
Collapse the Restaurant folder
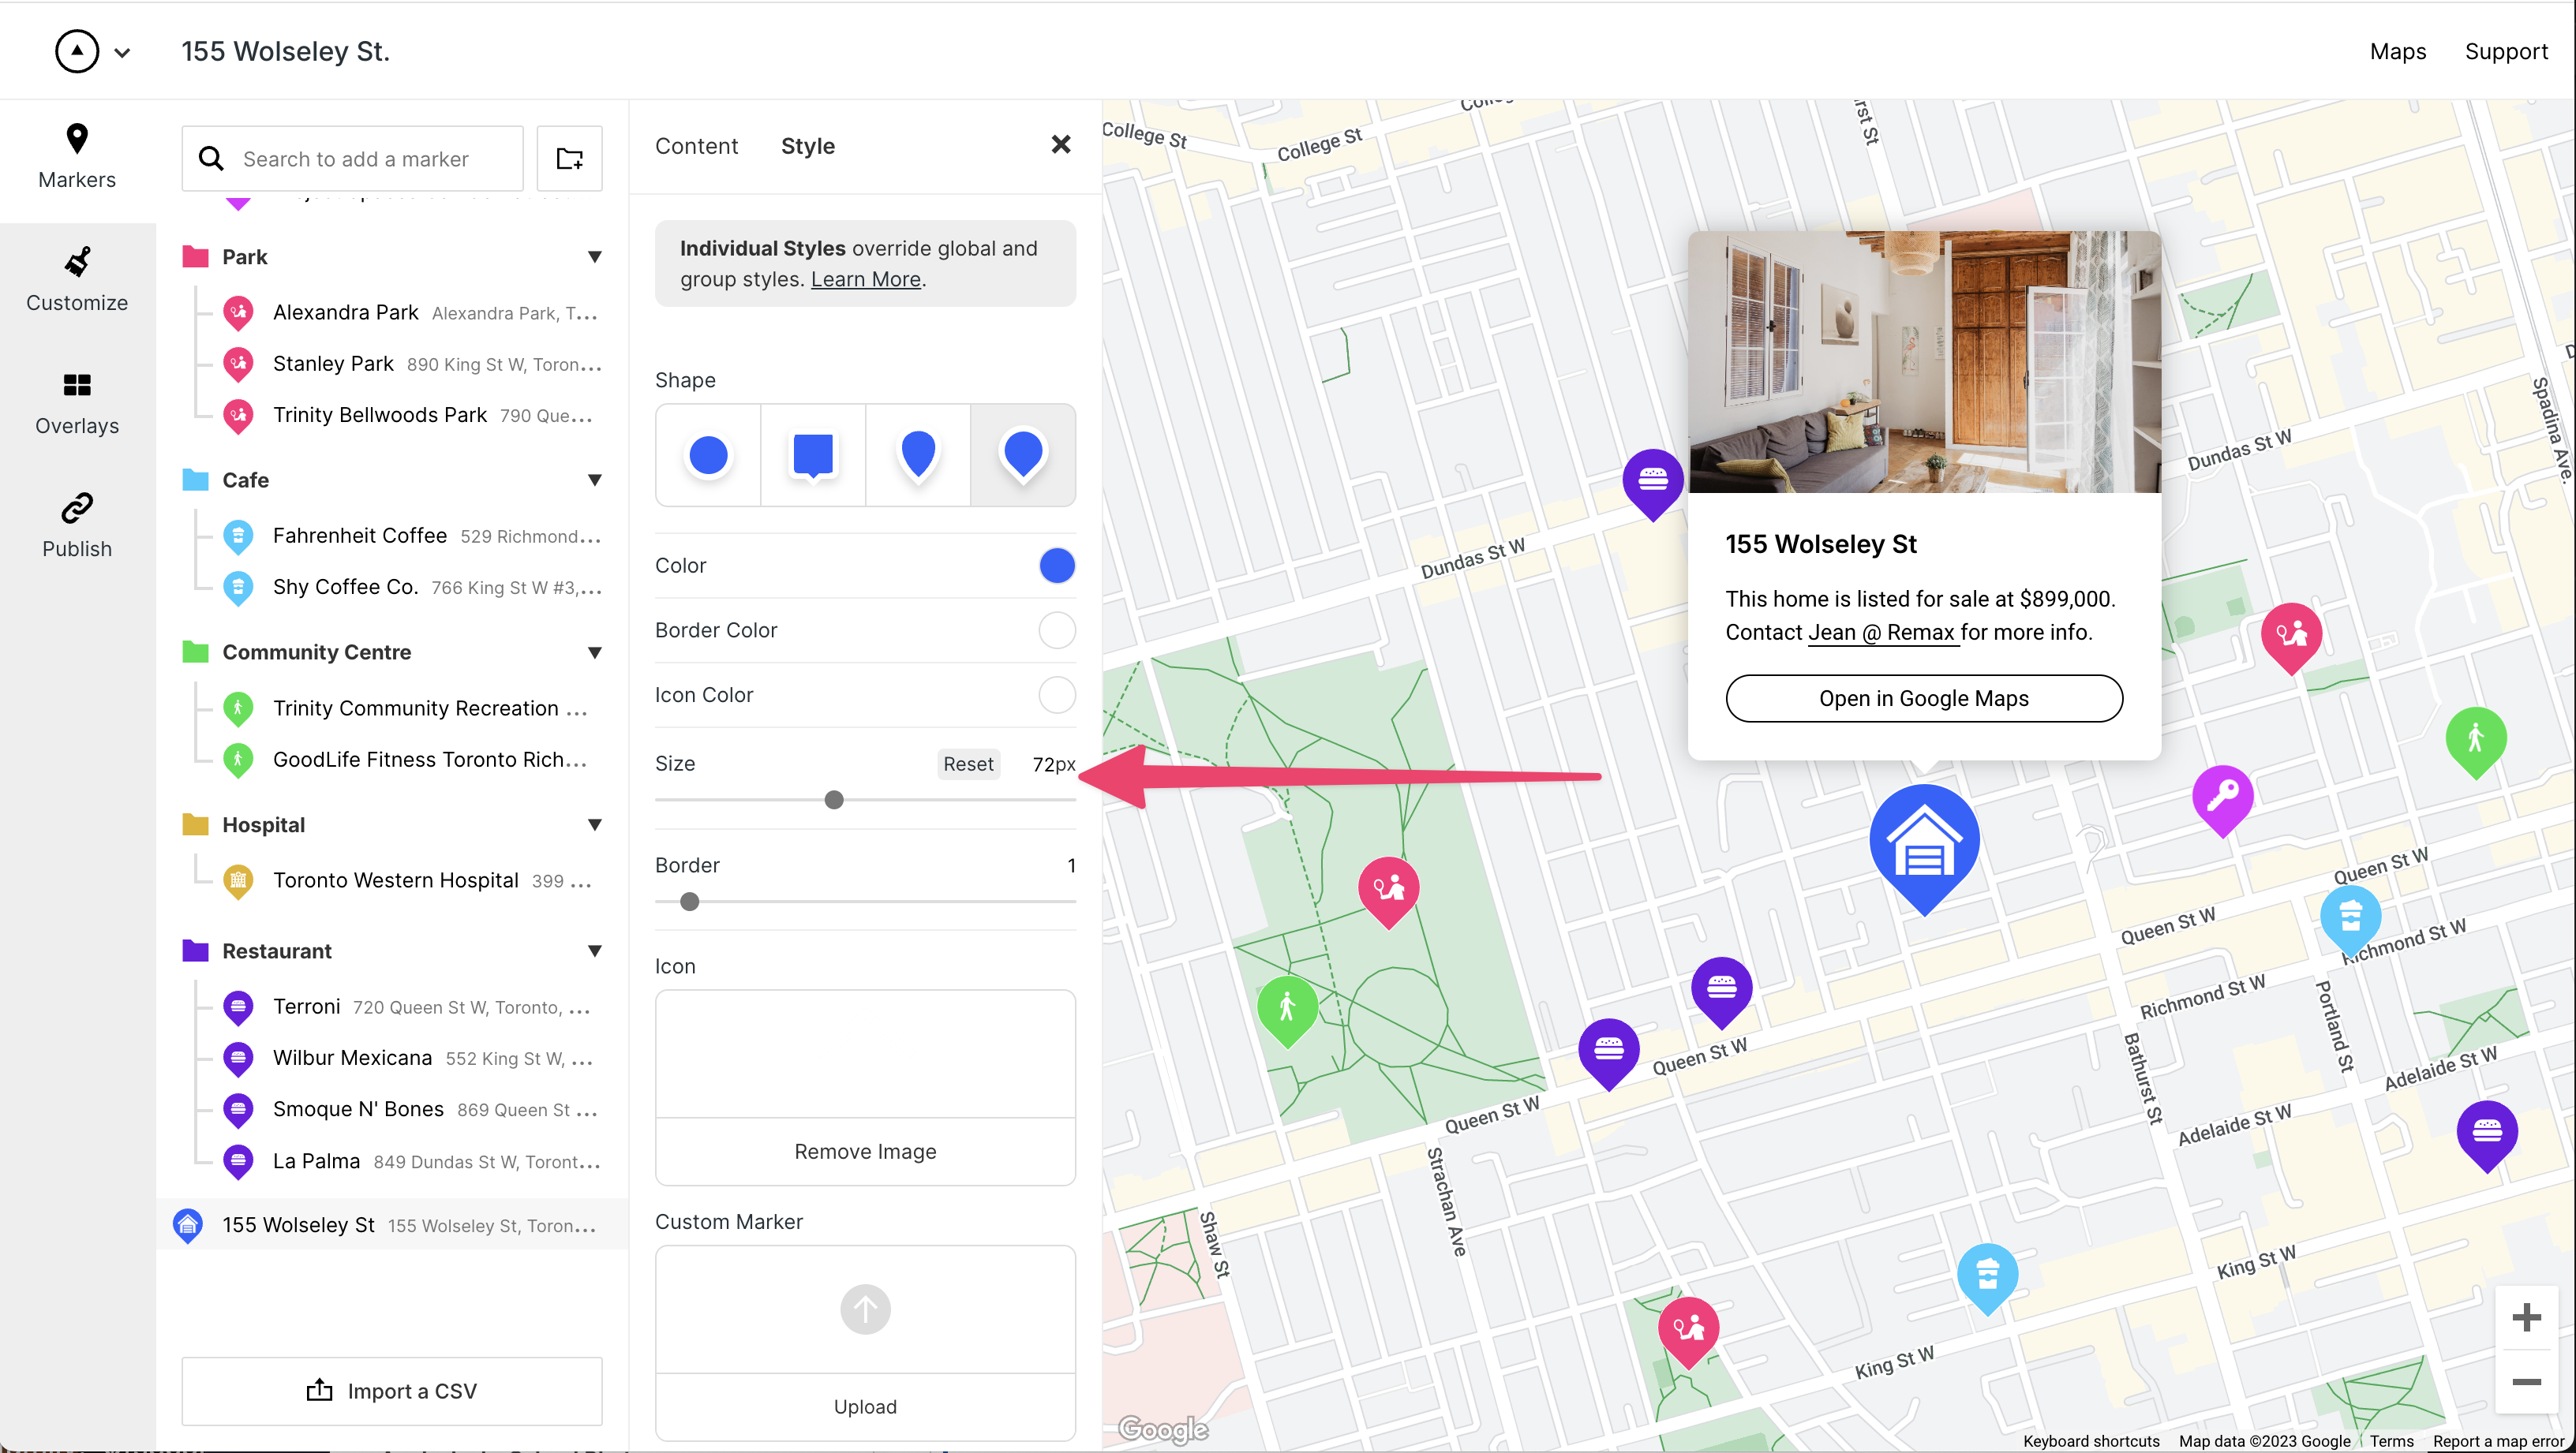click(595, 951)
